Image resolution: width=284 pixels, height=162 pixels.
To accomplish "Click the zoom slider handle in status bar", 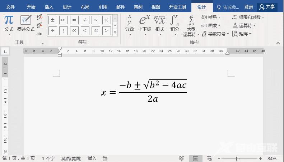I will (236, 158).
